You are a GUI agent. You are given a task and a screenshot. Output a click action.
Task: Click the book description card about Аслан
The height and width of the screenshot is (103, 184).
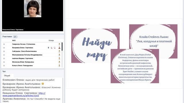pyautogui.click(x=135, y=66)
